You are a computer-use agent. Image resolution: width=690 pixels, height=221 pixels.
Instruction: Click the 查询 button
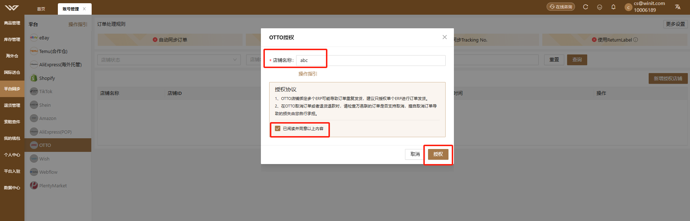(x=577, y=59)
